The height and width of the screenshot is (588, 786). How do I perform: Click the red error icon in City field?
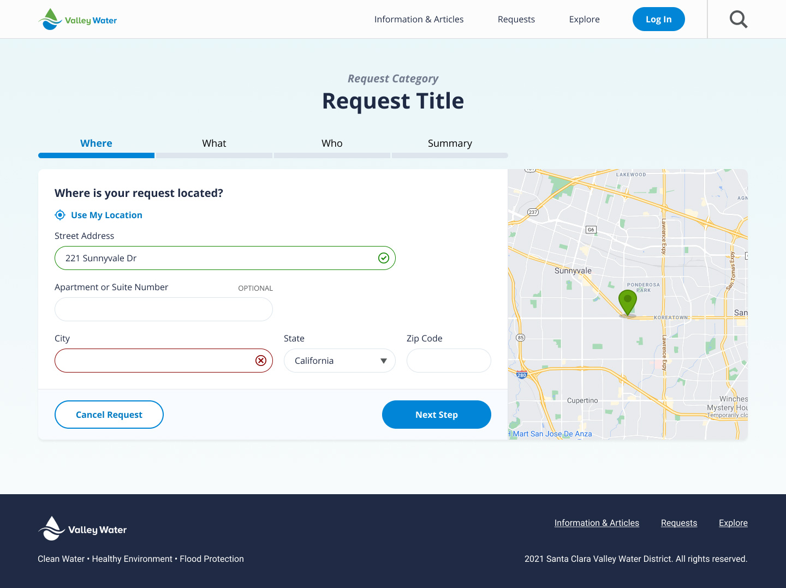(x=261, y=361)
